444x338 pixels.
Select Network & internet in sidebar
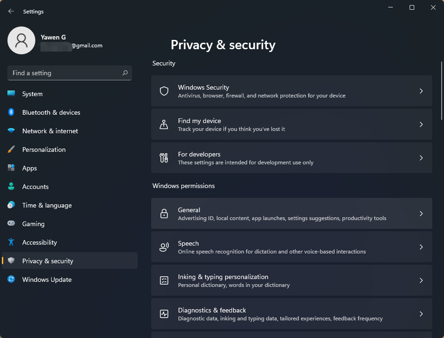pyautogui.click(x=70, y=131)
